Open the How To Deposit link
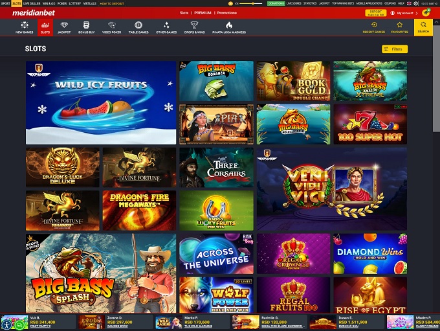This screenshot has width=440, height=331. pos(111,3)
